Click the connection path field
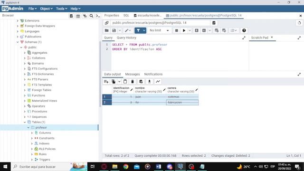This screenshot has width=304, height=171. pyautogui.click(x=161, y=23)
